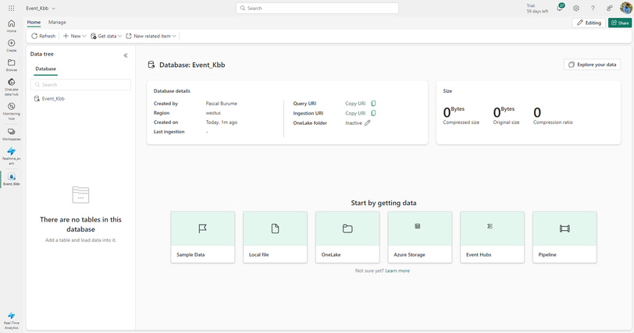Collapse the Data tree pane
The width and height of the screenshot is (634, 333).
(x=126, y=55)
